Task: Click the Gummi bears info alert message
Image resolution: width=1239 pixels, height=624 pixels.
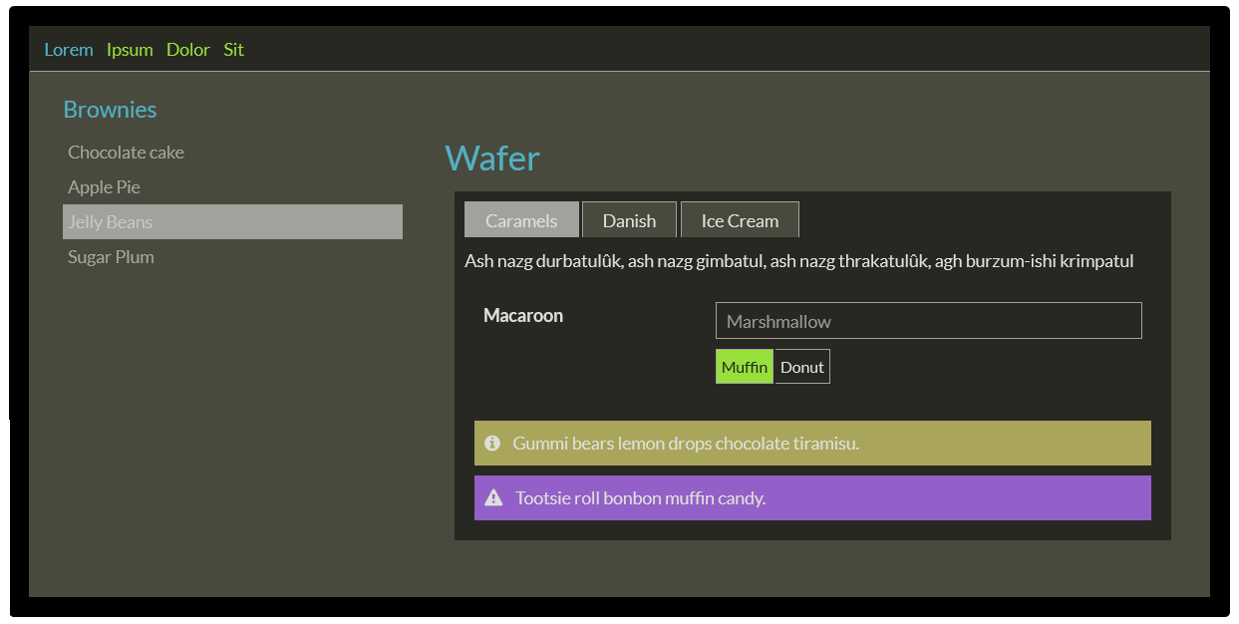Action: (686, 444)
